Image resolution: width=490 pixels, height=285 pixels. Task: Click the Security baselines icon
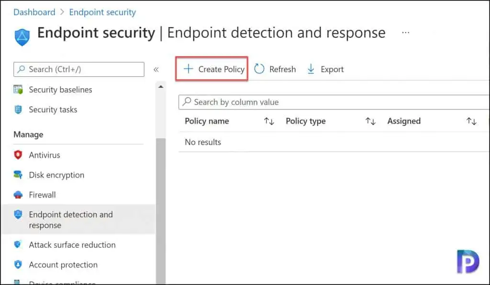point(18,89)
